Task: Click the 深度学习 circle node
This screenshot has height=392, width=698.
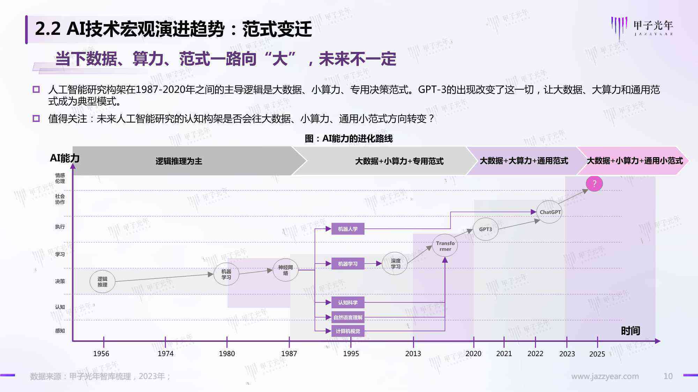Action: pos(395,263)
